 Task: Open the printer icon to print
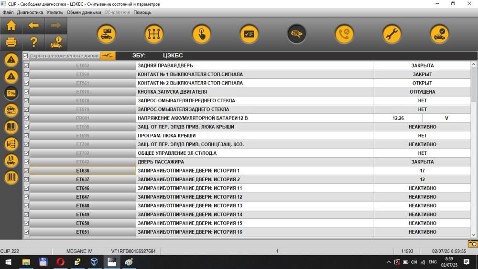tap(11, 42)
